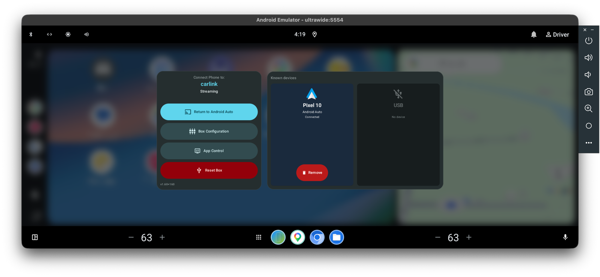Activate the voice assistant microphone
The image size is (600, 277).
(565, 237)
